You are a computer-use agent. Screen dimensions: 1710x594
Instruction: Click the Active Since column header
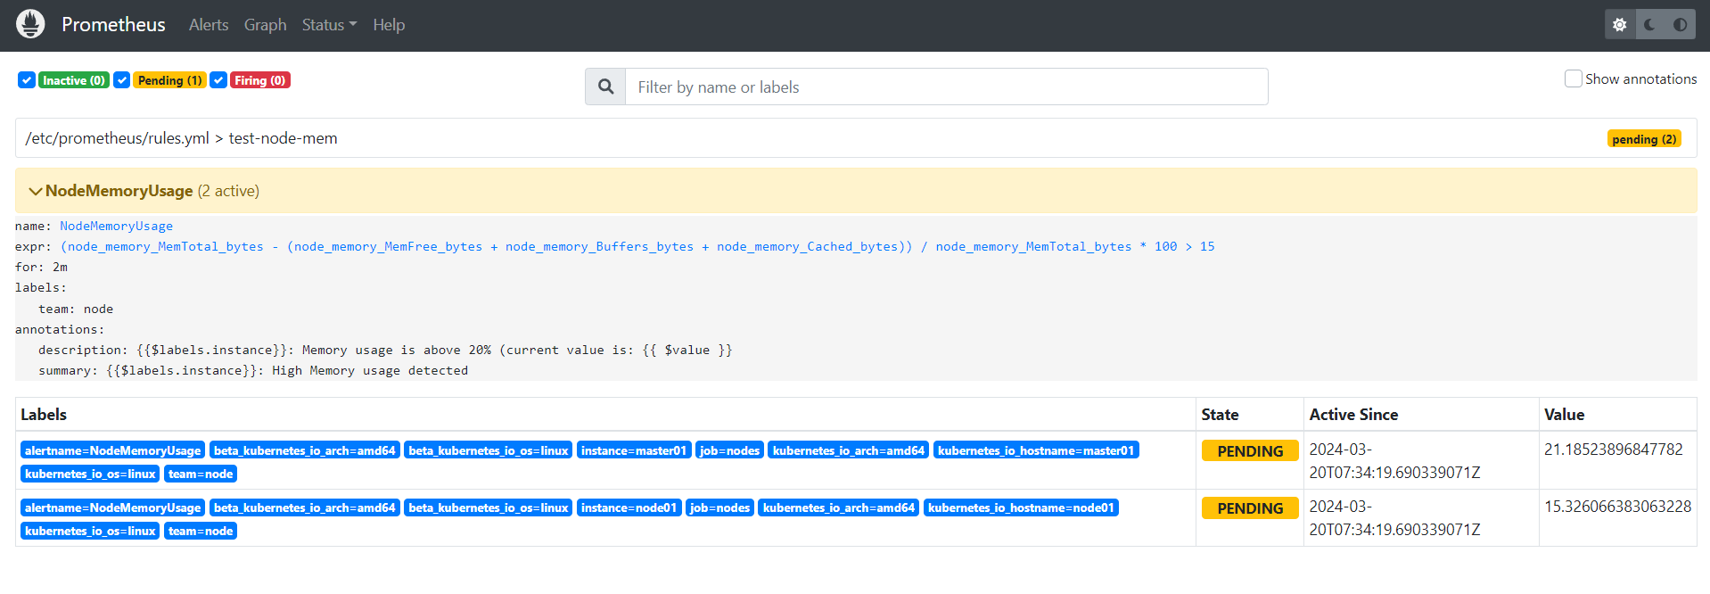click(1353, 415)
